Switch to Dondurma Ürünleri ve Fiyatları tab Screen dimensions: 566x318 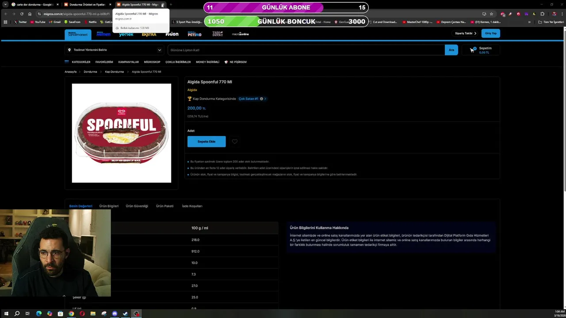(87, 4)
